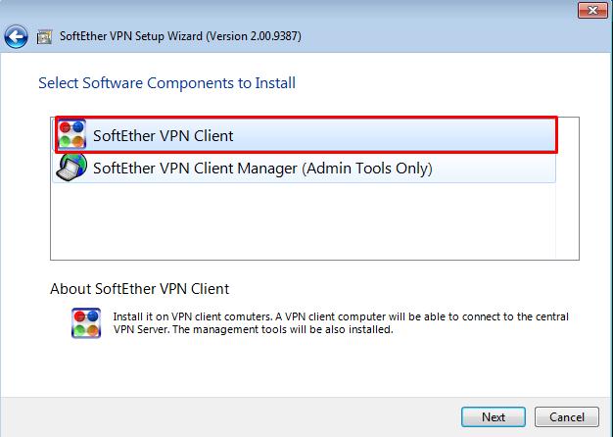Image resolution: width=613 pixels, height=437 pixels.
Task: Click the "Install it on VPN client comuters" description line
Action: [192, 316]
